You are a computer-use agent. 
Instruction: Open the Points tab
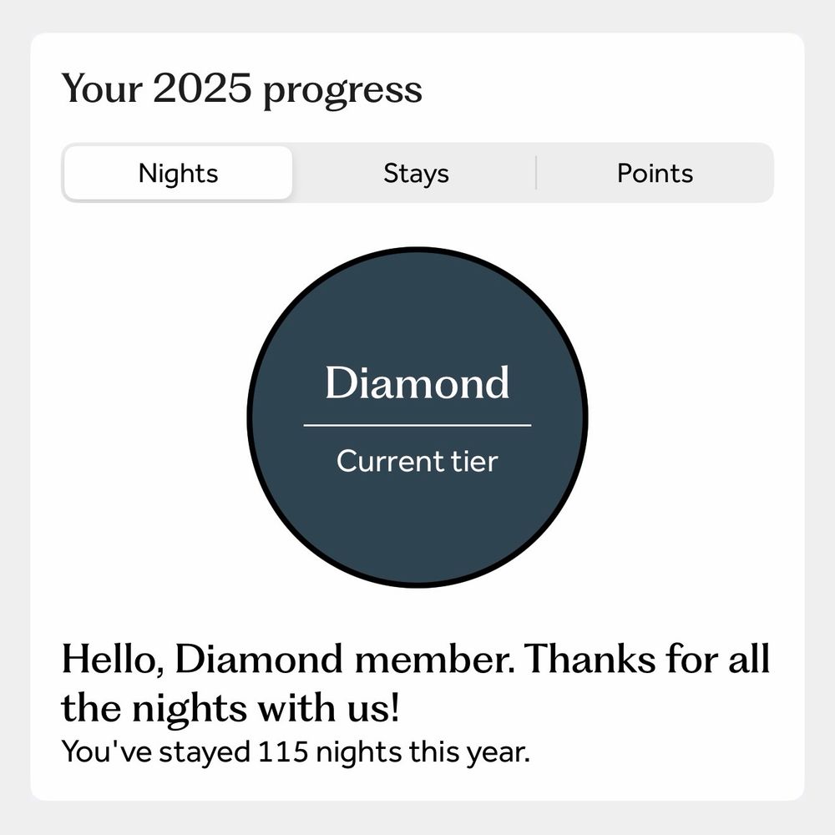tap(655, 173)
